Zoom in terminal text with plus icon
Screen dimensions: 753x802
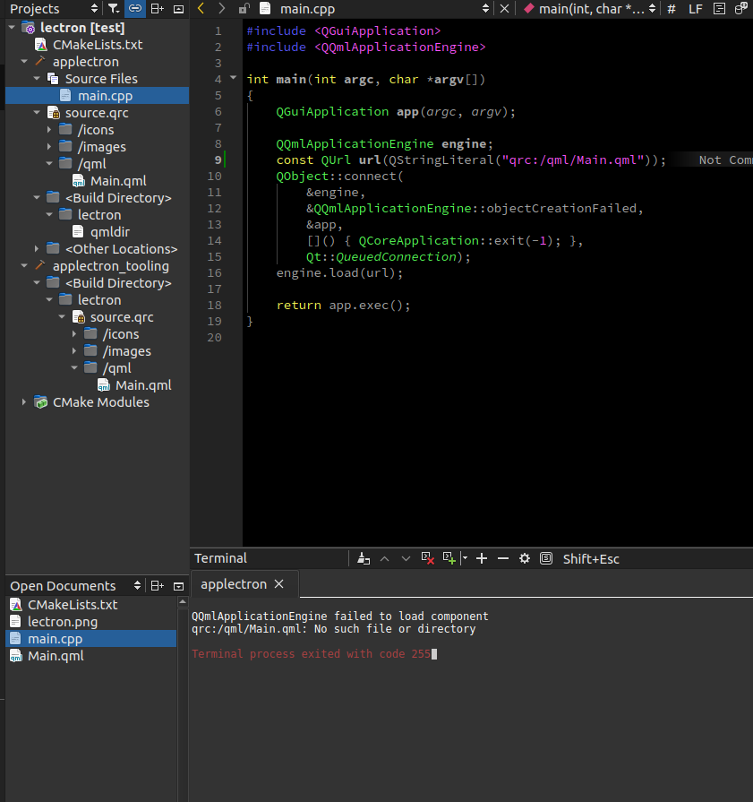point(481,558)
